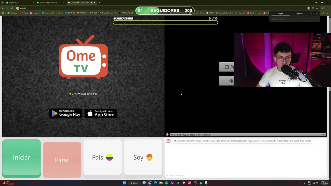This screenshot has width=331, height=186.
Task: Open the QUITAR FONDO bookmark
Action: tap(126, 13)
